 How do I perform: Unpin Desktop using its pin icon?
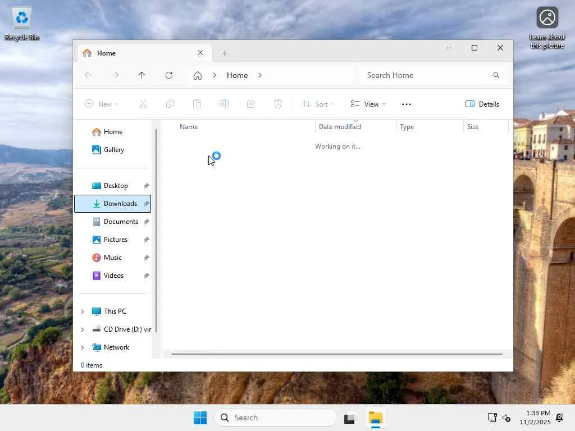click(147, 186)
